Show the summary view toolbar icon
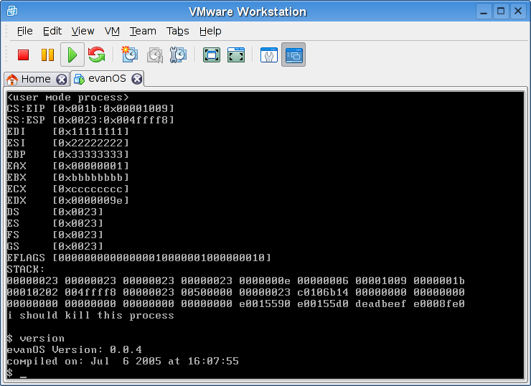Screen dimensions: 531x386 [x=268, y=55]
